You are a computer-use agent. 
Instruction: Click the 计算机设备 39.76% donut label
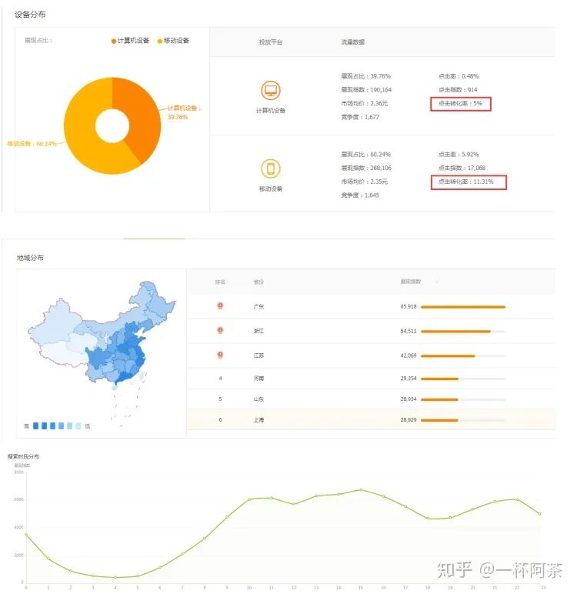[184, 112]
